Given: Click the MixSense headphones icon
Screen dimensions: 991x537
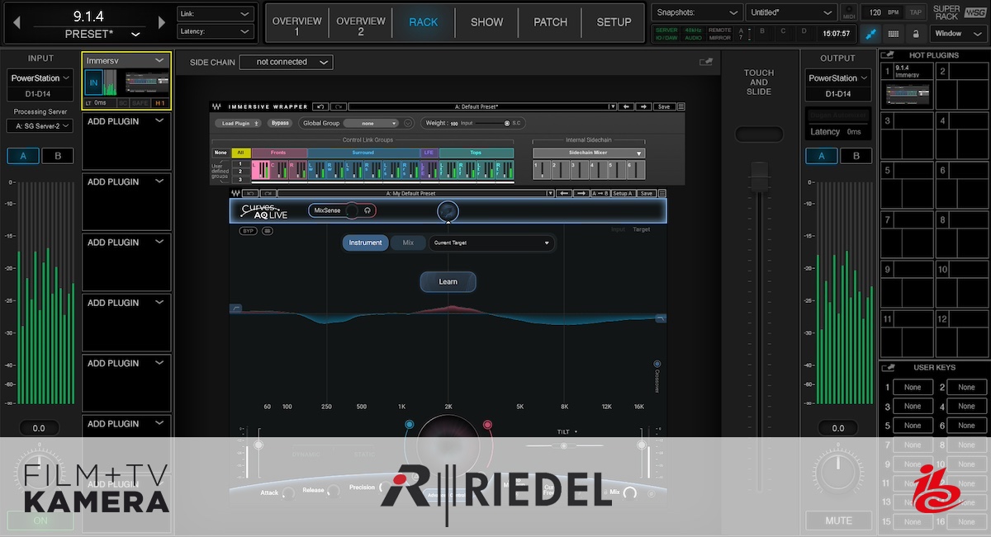Looking at the screenshot, I should tap(367, 211).
